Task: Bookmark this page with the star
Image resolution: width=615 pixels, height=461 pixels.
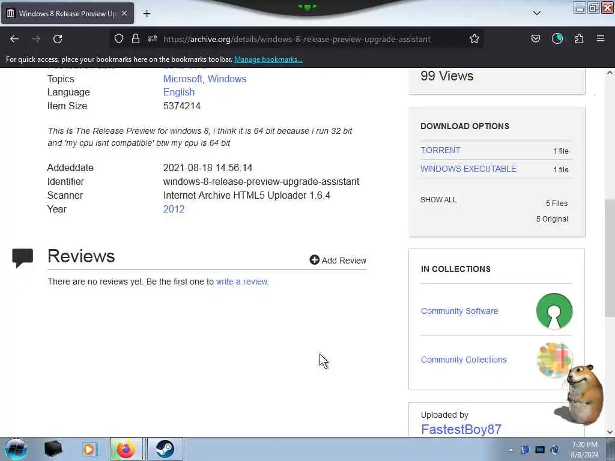Action: coord(474,38)
